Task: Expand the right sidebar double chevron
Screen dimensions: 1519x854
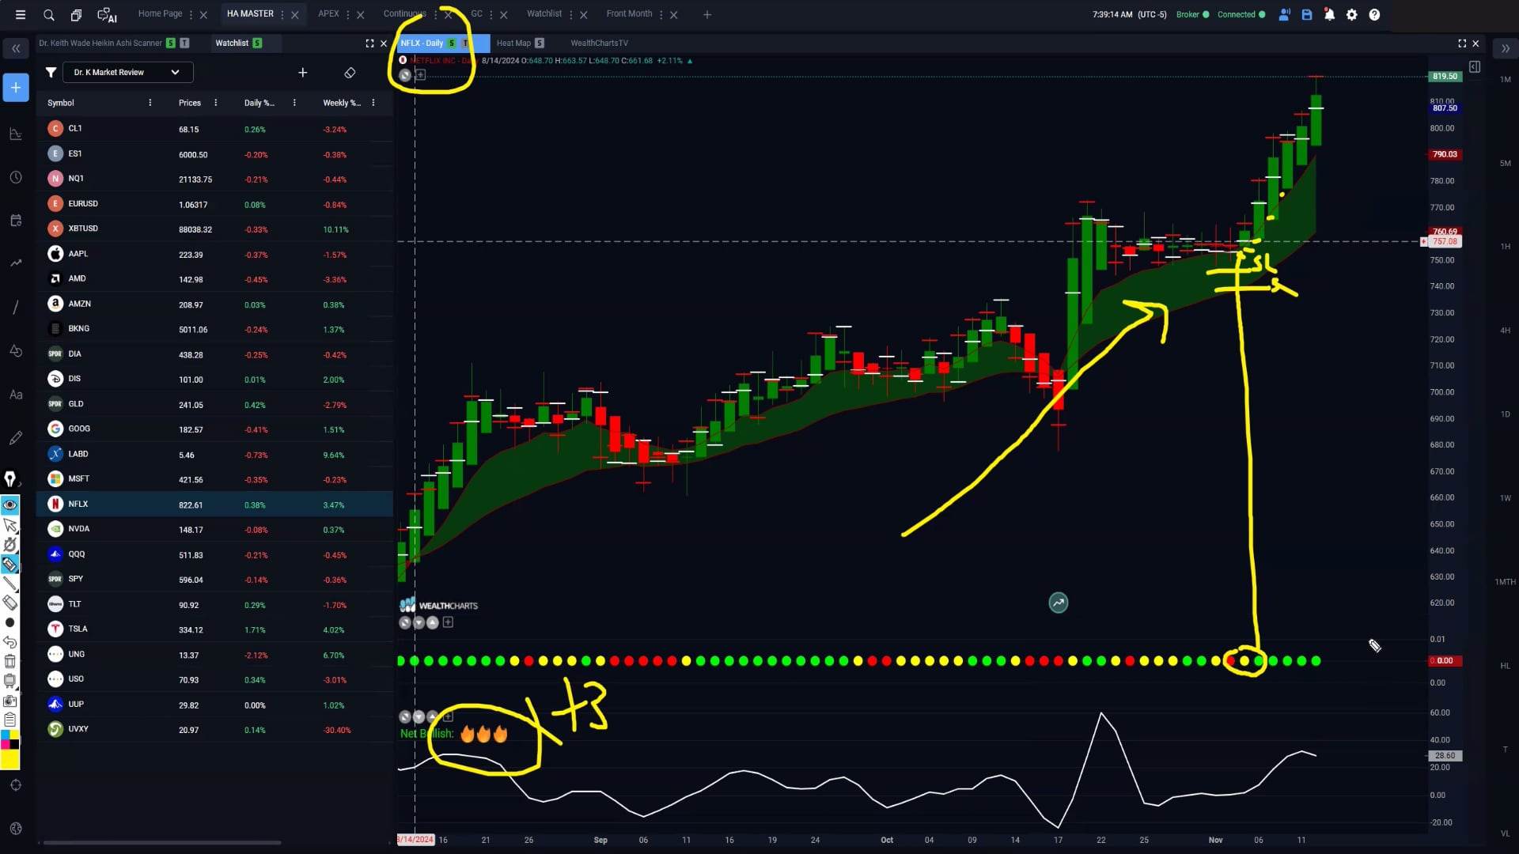Action: (1505, 49)
